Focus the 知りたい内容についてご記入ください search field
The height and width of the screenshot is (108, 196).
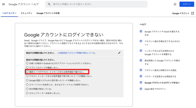point(96,4)
